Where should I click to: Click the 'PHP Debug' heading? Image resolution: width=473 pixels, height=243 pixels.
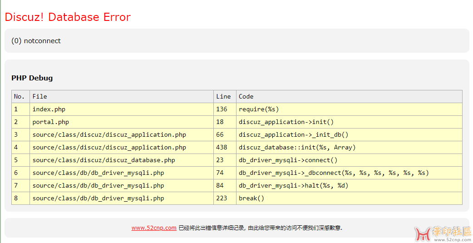pos(32,78)
